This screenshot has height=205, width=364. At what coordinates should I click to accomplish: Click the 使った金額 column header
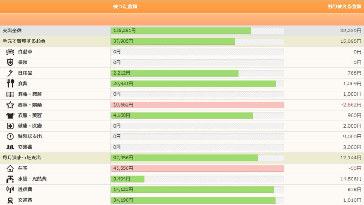pyautogui.click(x=125, y=6)
